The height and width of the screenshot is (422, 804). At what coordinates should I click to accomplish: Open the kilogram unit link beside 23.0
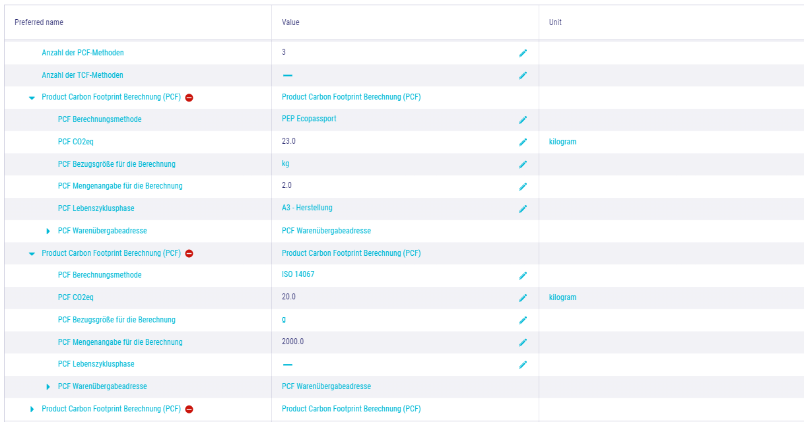point(562,142)
